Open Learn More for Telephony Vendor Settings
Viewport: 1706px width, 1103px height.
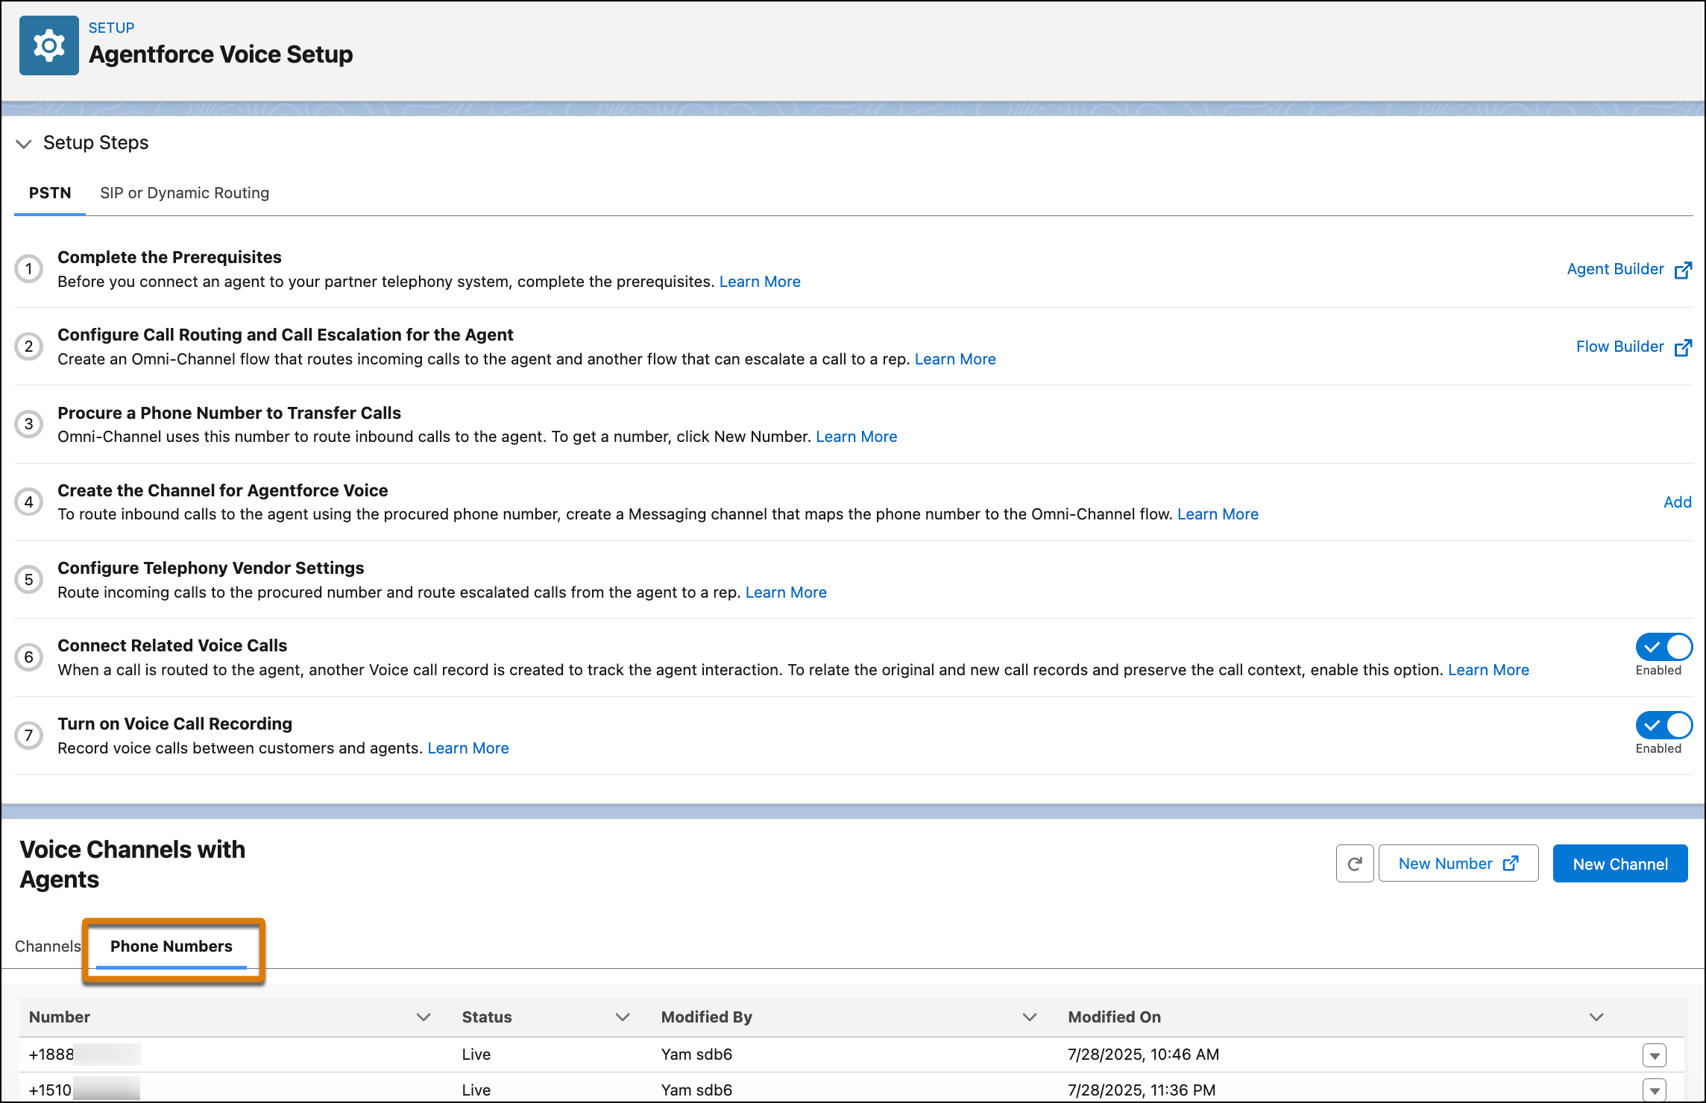click(786, 592)
